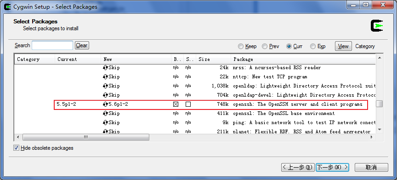Uncheck the openssh binary install checkbox

tap(176, 104)
